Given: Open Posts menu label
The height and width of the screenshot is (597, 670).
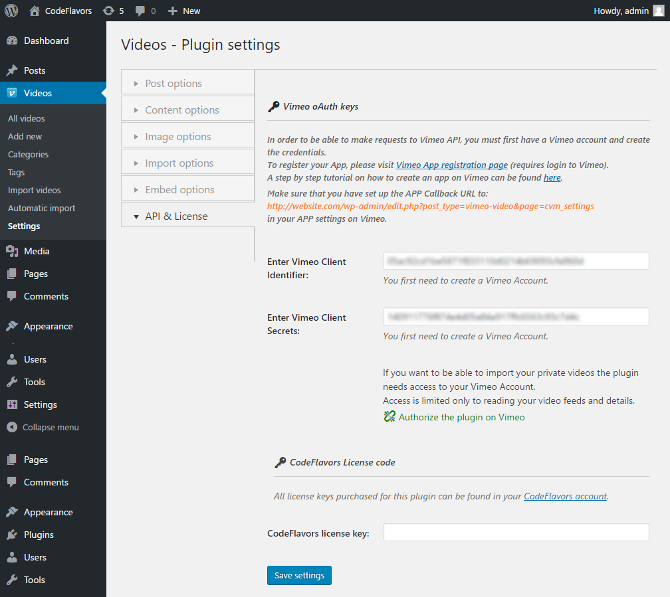Looking at the screenshot, I should tap(35, 70).
